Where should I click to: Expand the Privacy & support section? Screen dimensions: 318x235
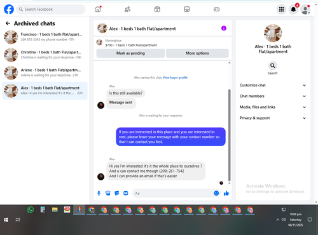pos(273,118)
